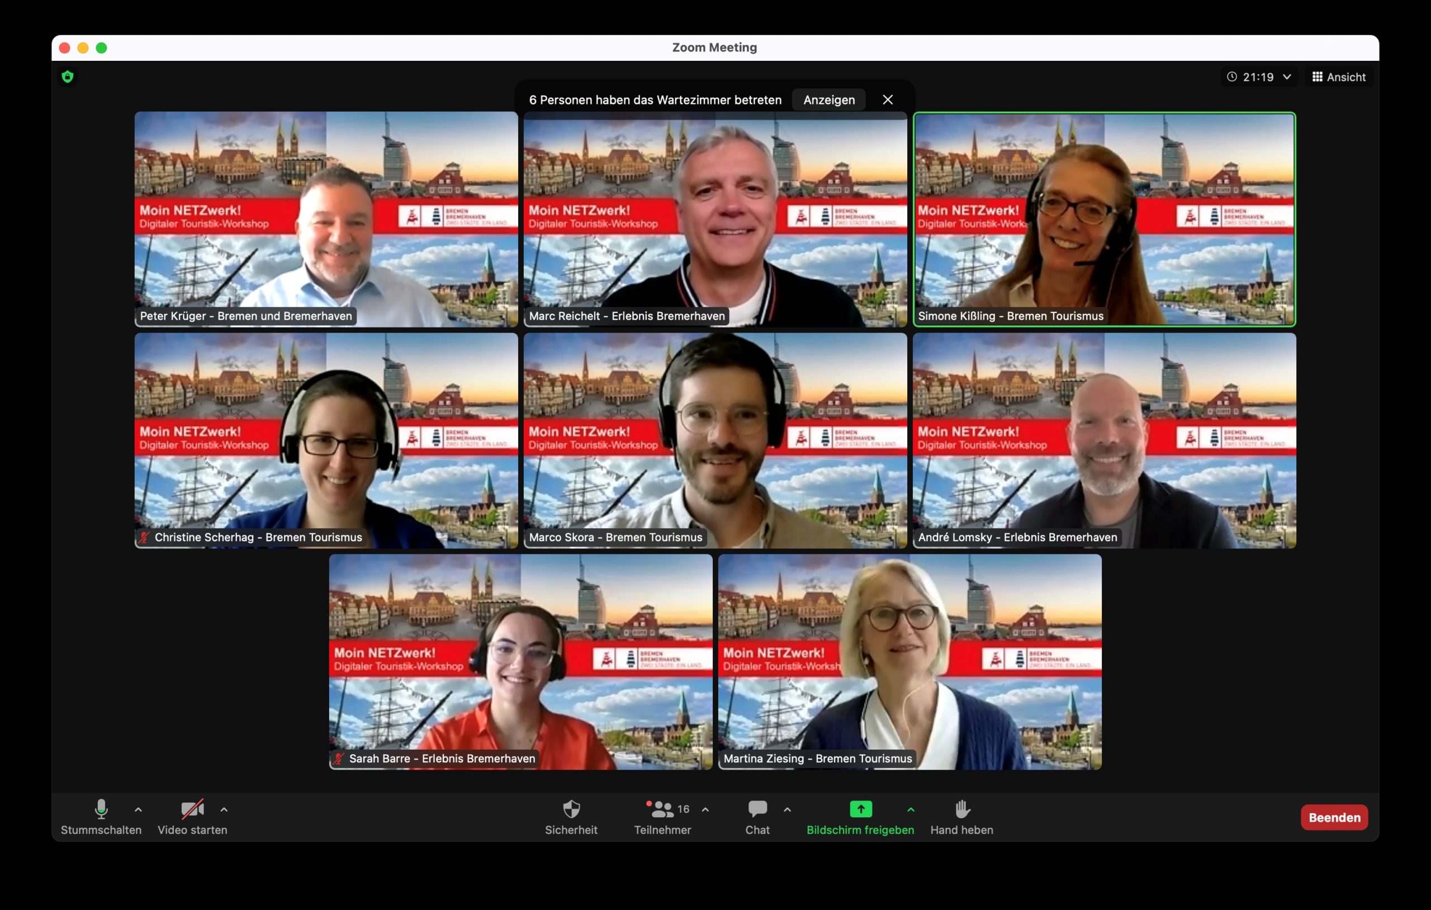Select Simone Kißling's highlighted video tile

click(1104, 219)
